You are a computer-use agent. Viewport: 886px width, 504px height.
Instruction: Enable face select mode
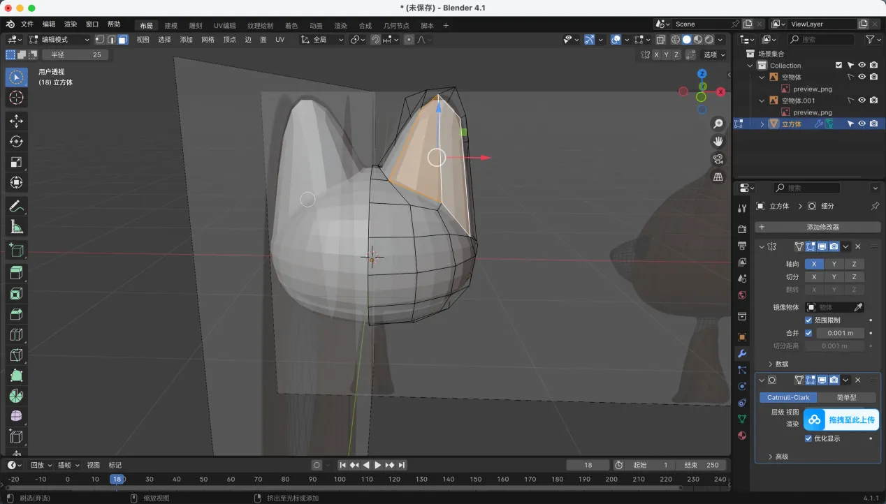click(x=122, y=40)
